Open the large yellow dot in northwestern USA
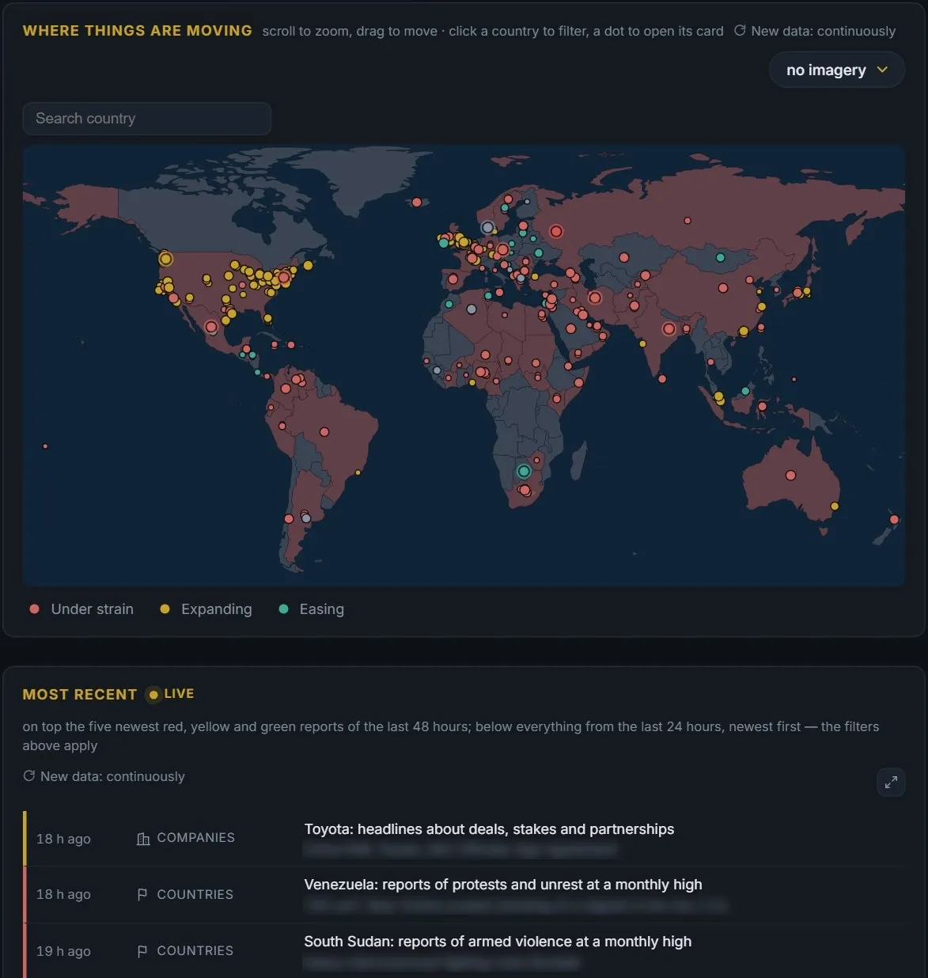 [x=165, y=259]
